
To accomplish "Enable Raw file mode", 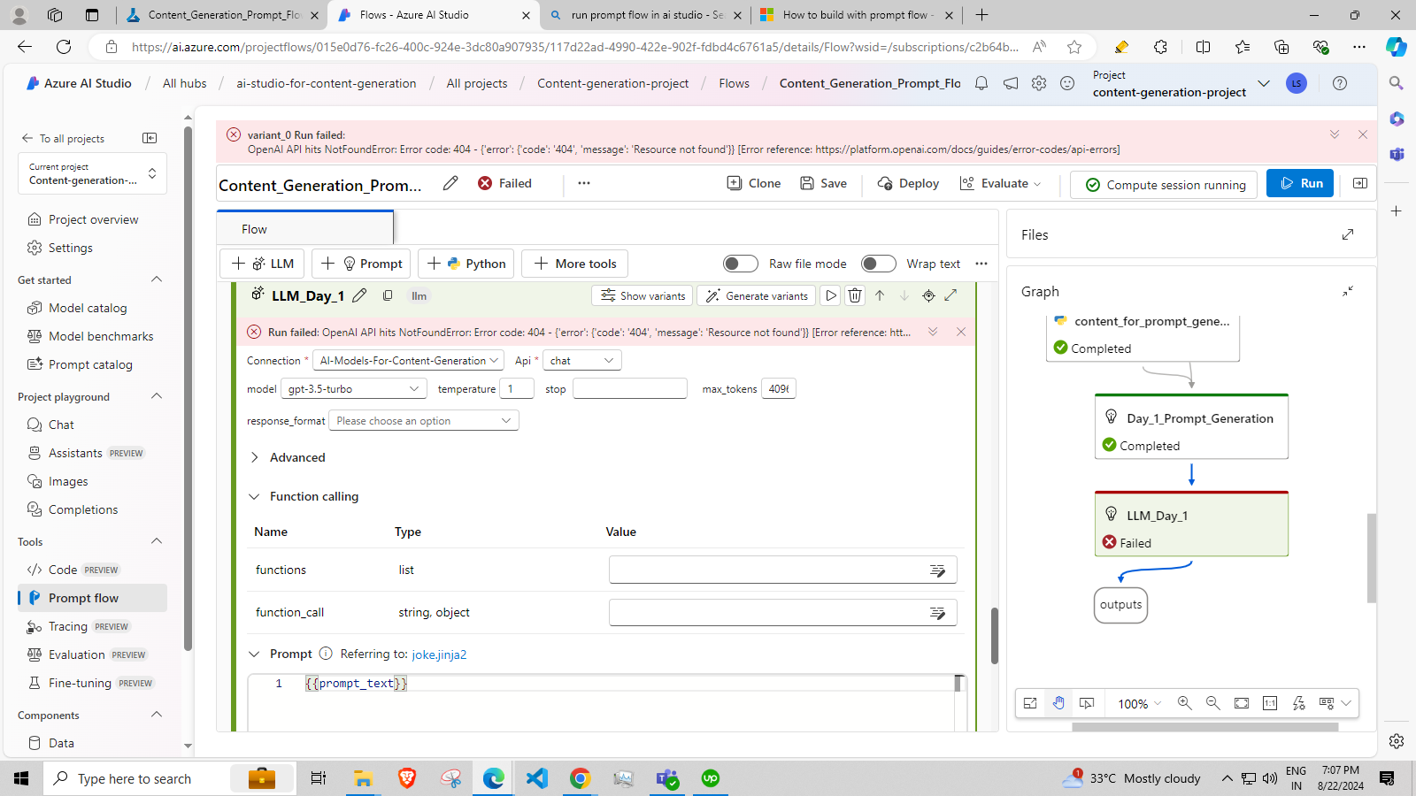I will (x=741, y=264).
